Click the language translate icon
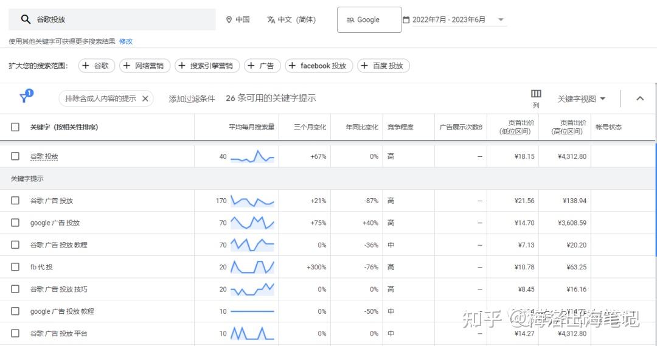 pos(271,19)
